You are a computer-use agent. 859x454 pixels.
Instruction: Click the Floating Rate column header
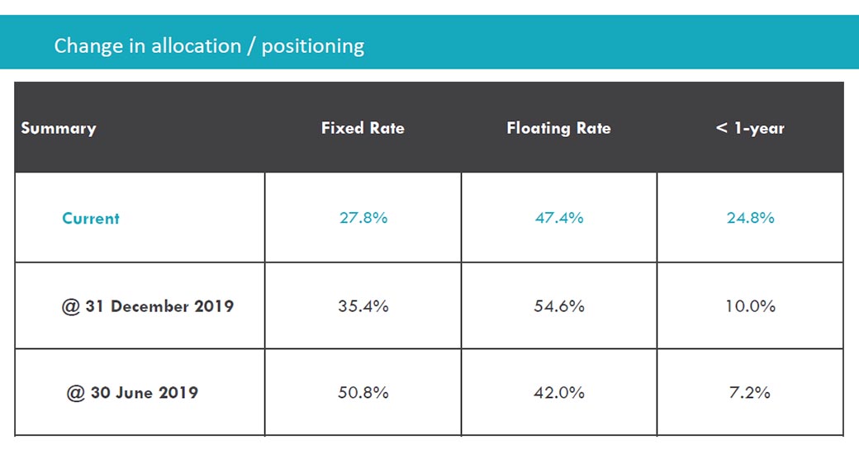pos(558,128)
